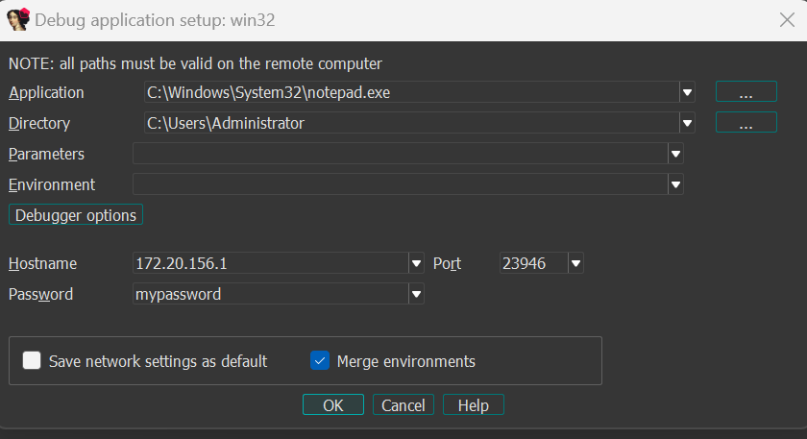Close the Debug application setup dialog
The image size is (807, 439).
[x=785, y=19]
